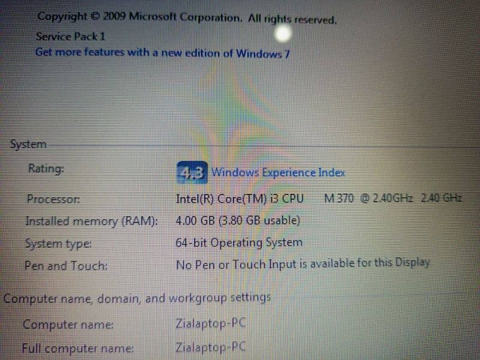This screenshot has height=360, width=480.
Task: Click the Installed memory (RAM) label
Action: tap(91, 221)
